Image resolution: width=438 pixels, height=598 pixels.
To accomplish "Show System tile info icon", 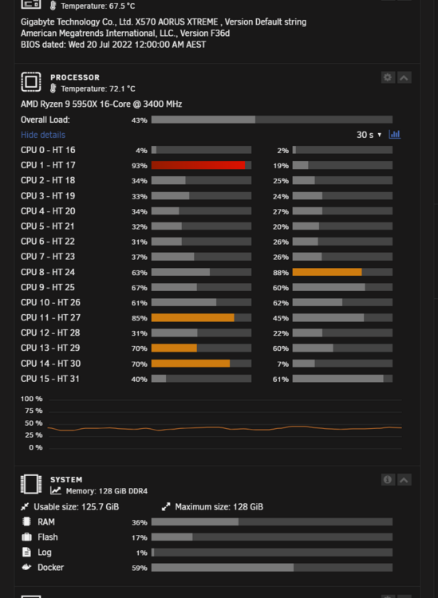I will coord(388,479).
